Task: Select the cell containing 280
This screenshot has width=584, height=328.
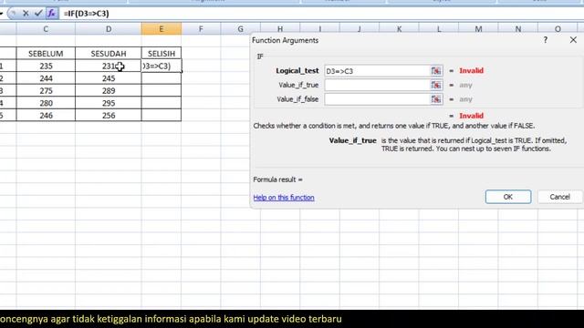Action: [46, 103]
